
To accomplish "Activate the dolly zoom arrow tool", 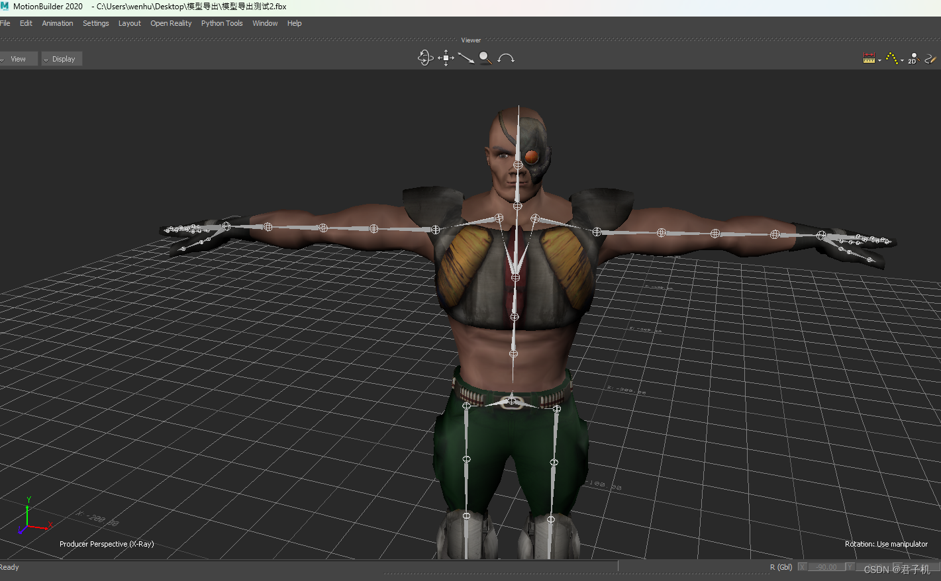I will click(466, 58).
